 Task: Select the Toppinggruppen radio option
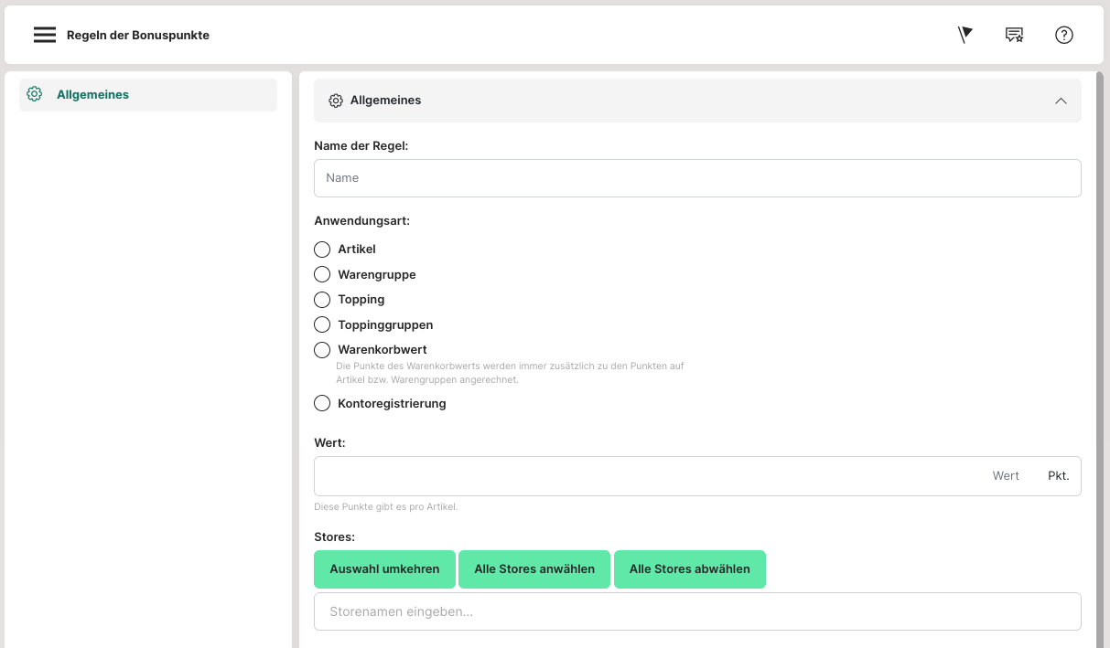(322, 324)
